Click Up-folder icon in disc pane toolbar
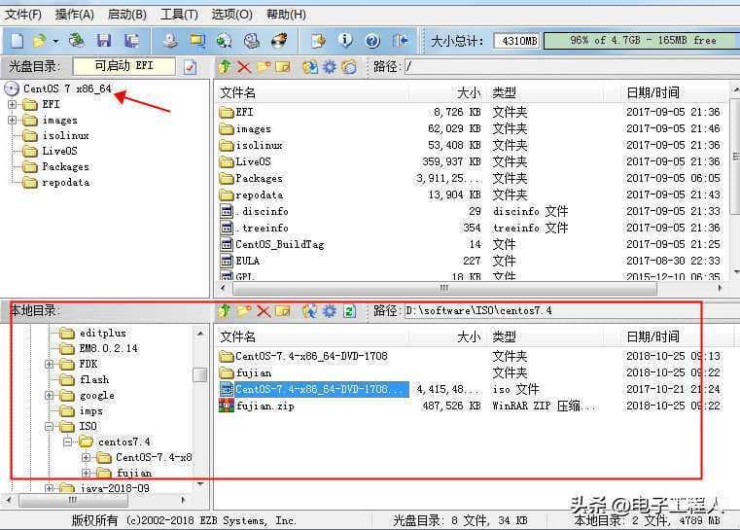740x530 pixels. click(225, 67)
